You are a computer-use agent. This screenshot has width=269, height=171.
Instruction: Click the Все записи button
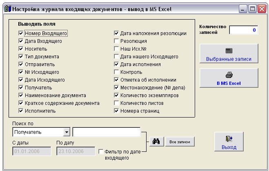pyautogui.click(x=180, y=142)
